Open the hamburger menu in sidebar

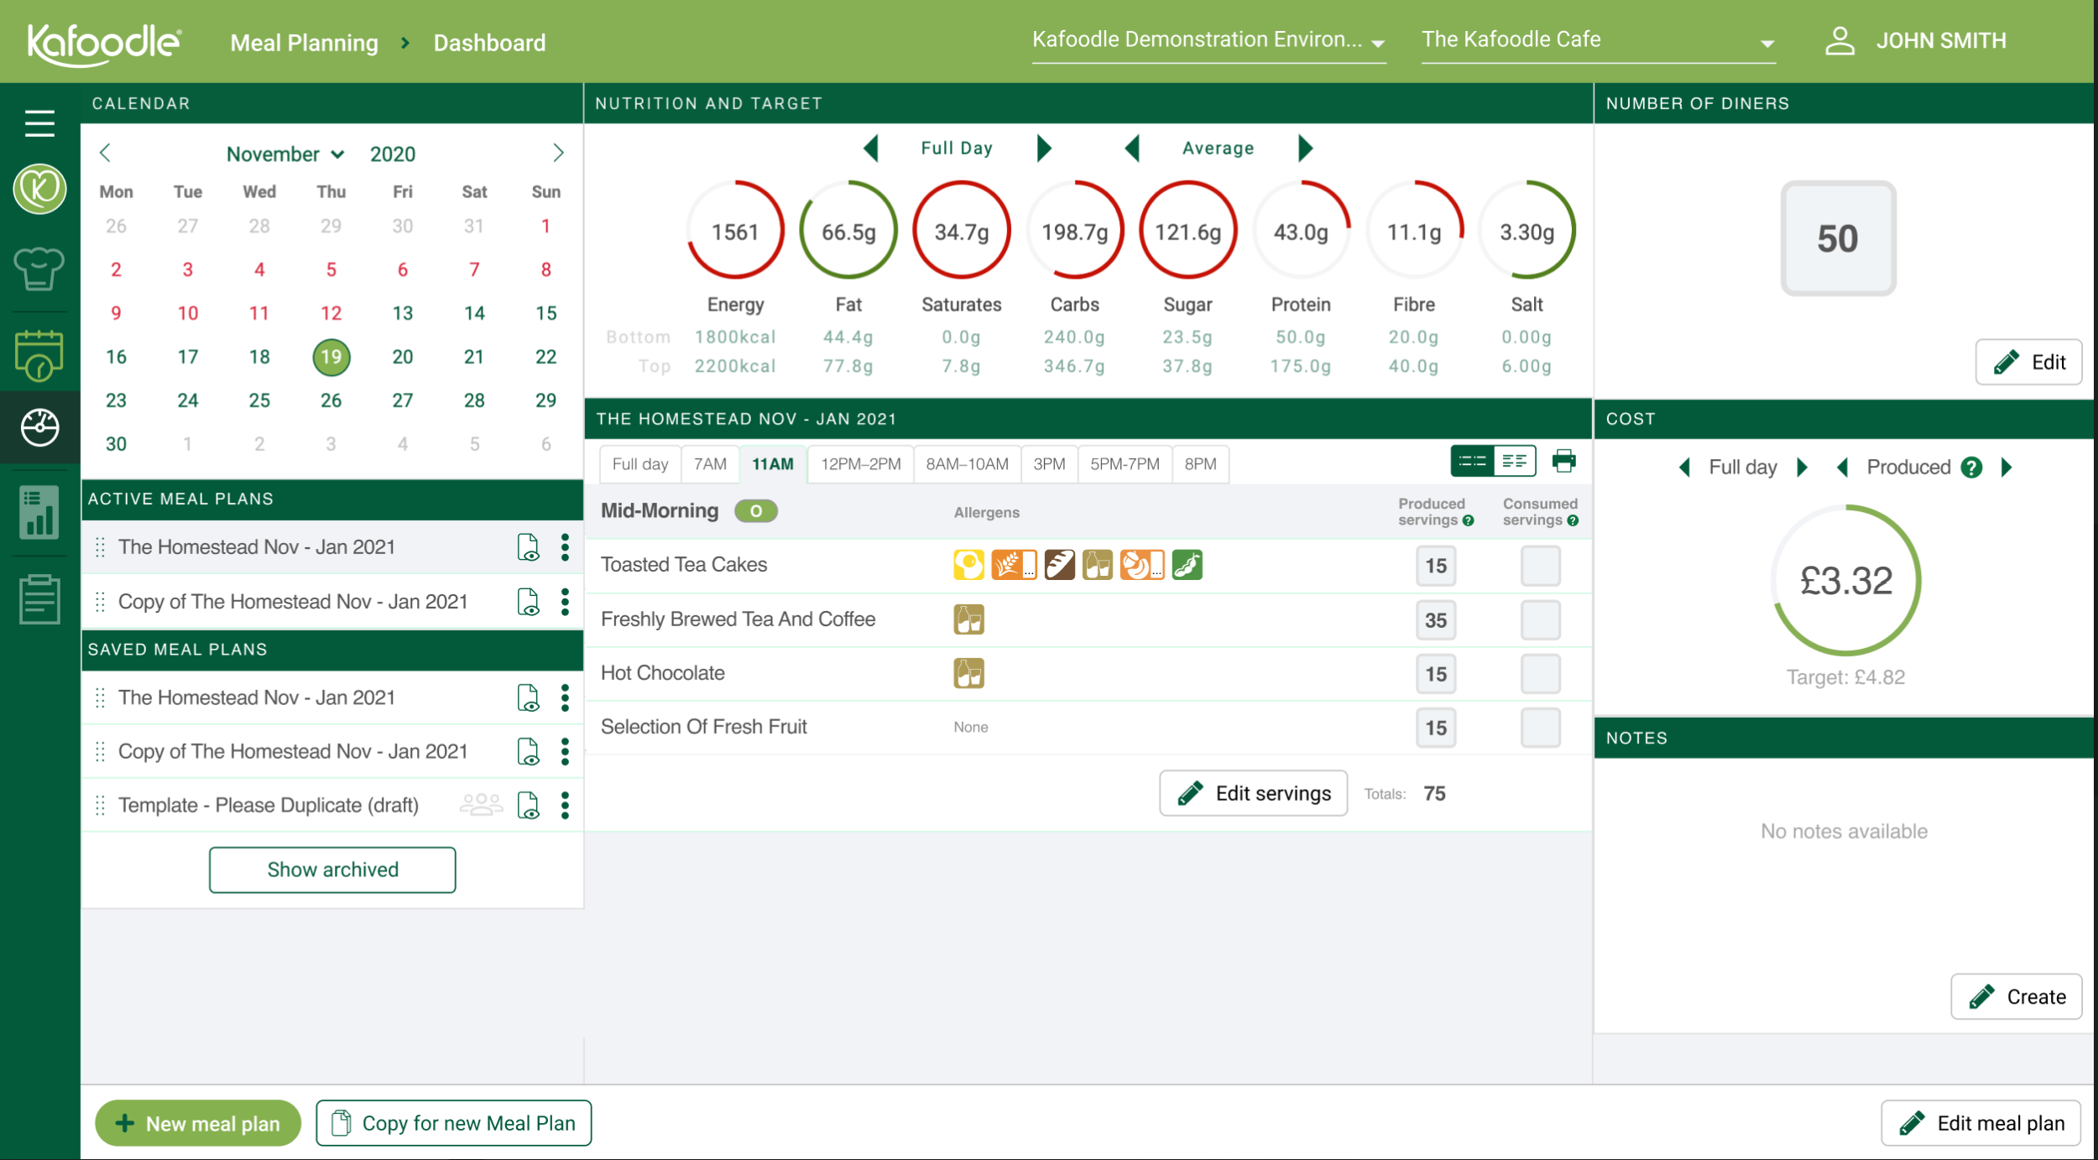click(x=39, y=123)
